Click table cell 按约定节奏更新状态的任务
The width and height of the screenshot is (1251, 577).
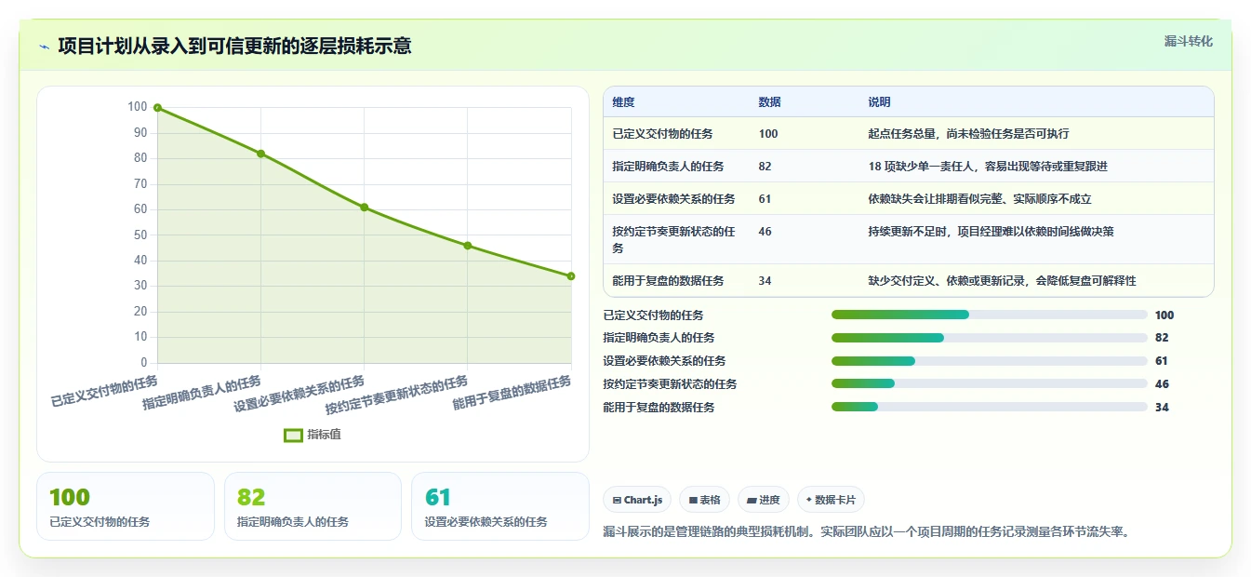click(x=673, y=240)
